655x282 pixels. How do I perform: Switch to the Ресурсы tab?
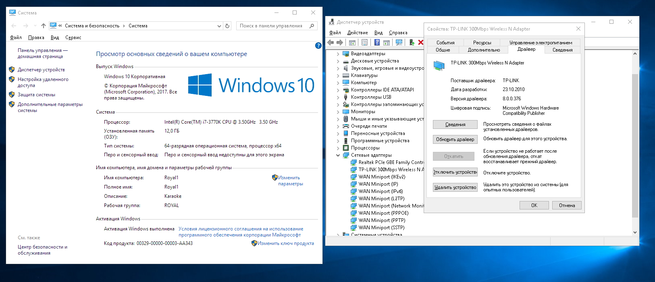[482, 43]
